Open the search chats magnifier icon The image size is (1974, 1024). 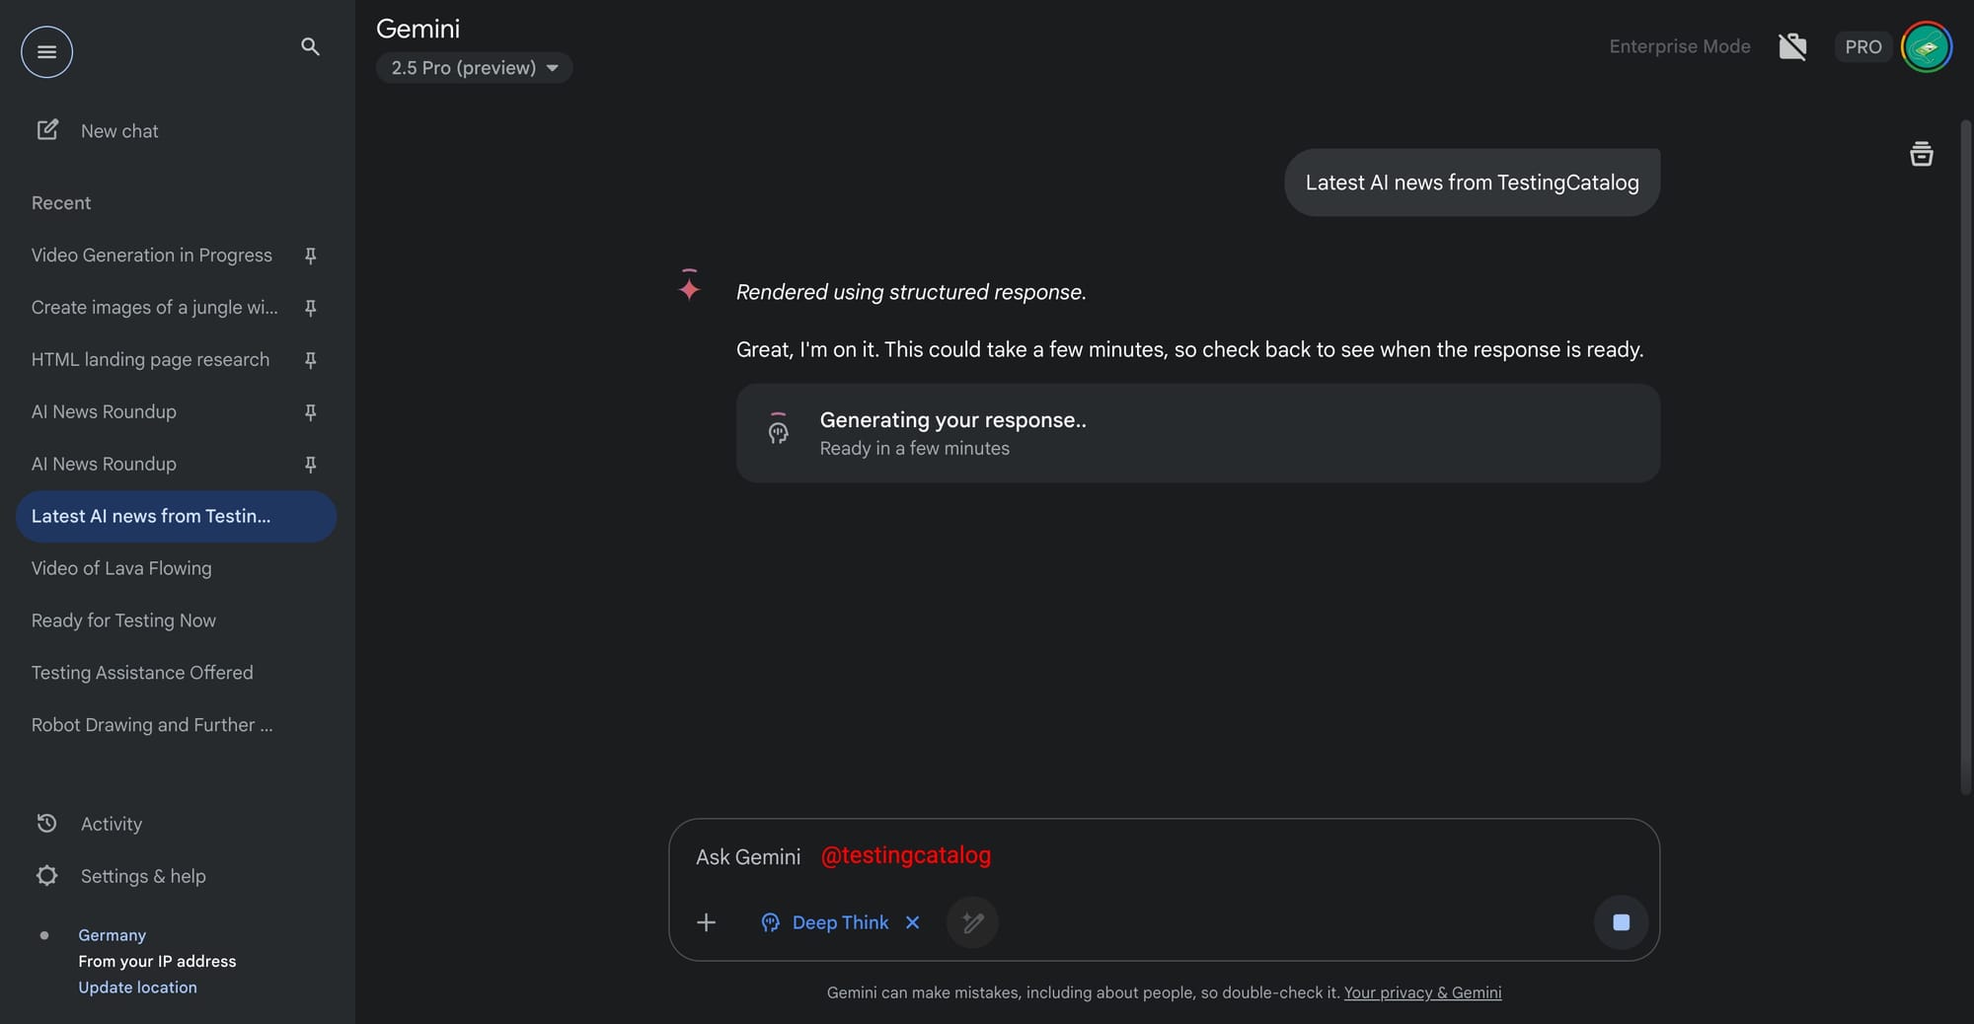point(310,46)
